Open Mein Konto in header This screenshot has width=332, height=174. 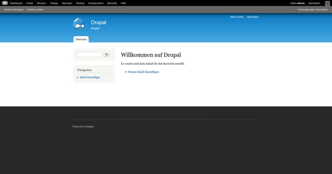[x=237, y=17]
